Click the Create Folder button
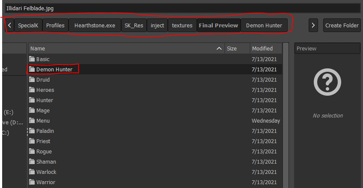Screen dimensions: 363x188 [342, 26]
